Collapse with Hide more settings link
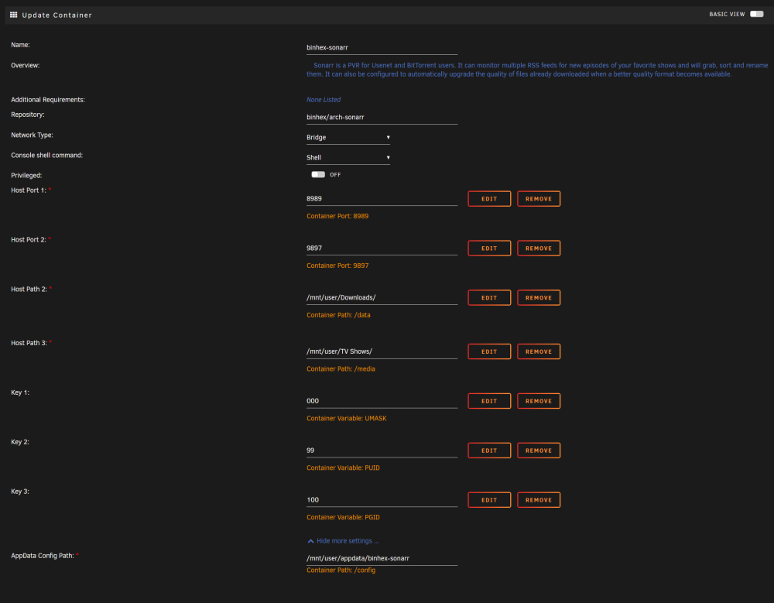Screen dimensions: 774x603 343,541
